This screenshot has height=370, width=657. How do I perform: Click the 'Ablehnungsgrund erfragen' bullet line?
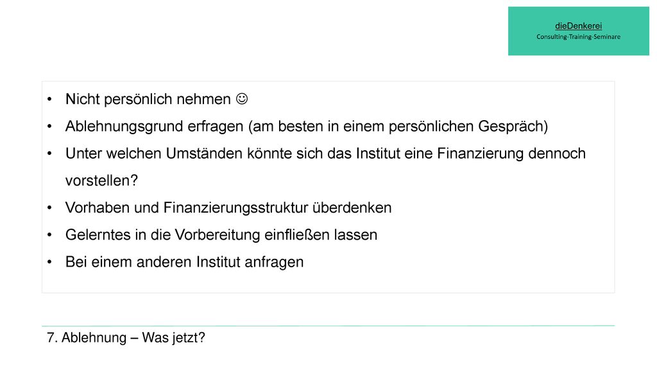pos(307,127)
